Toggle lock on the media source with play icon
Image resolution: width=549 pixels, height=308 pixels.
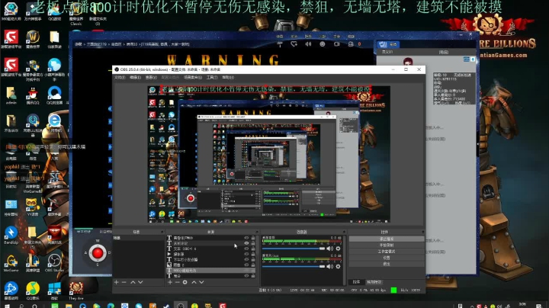point(253,254)
